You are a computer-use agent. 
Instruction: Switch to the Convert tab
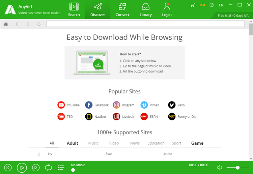[x=122, y=10]
